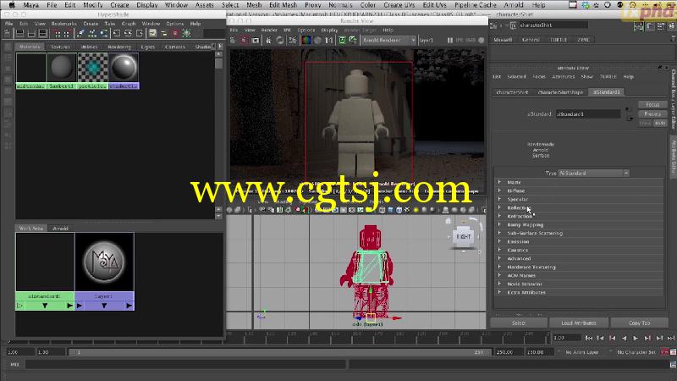Select the particleCloud checker material swatch
The height and width of the screenshot is (381, 677).
[93, 71]
